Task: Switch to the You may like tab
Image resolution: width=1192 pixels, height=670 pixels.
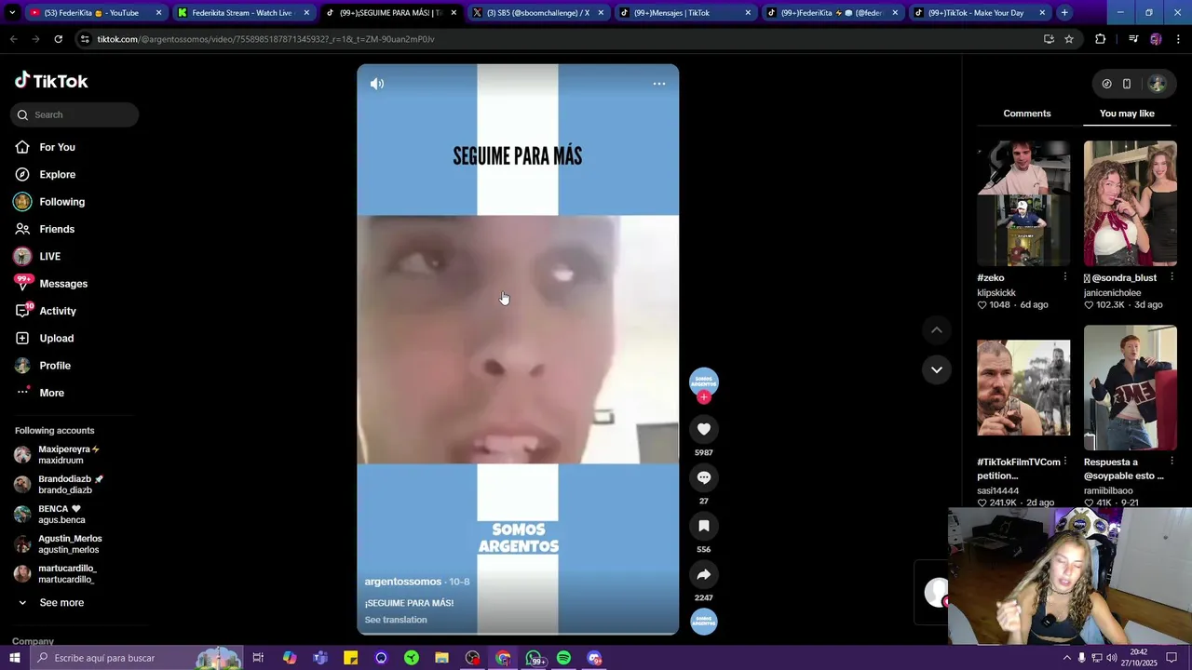Action: click(1127, 114)
